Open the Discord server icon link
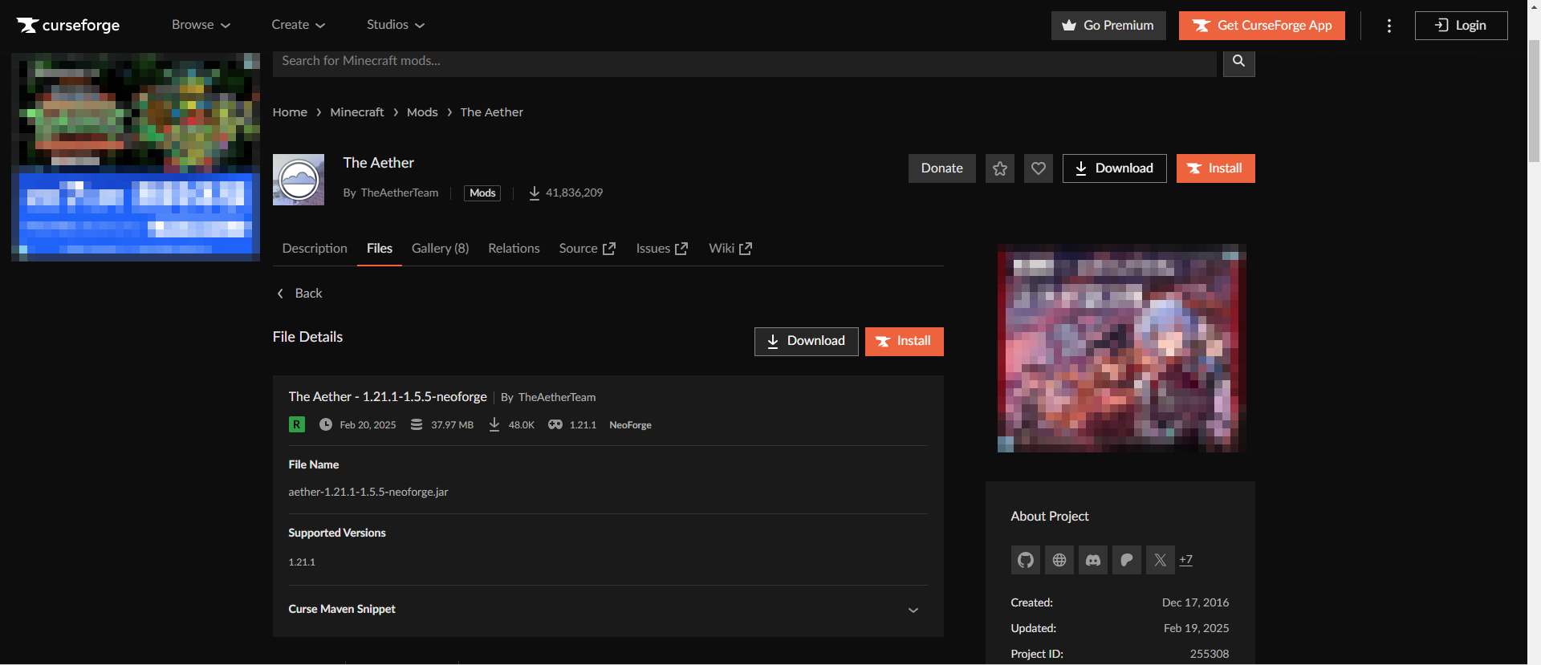 click(1092, 560)
